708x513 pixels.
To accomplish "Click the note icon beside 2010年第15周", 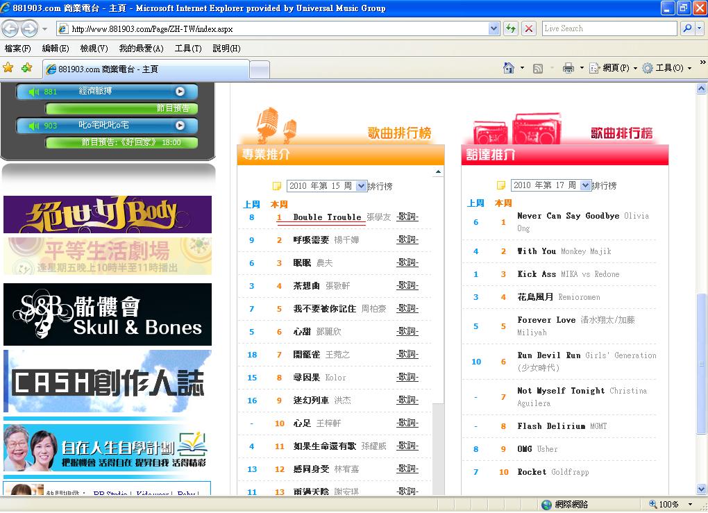I will tap(276, 186).
